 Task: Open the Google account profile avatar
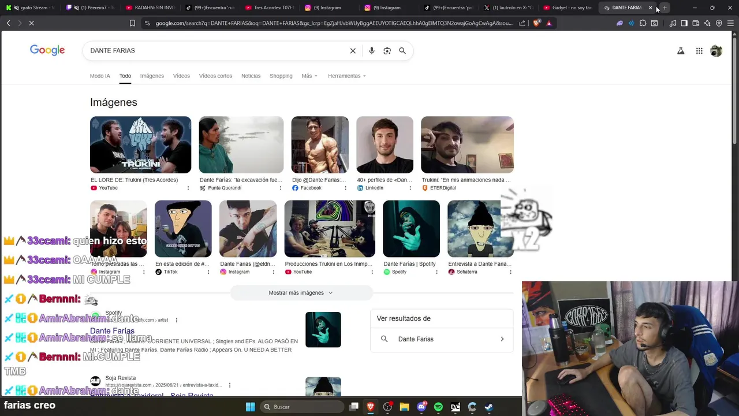[x=716, y=51]
